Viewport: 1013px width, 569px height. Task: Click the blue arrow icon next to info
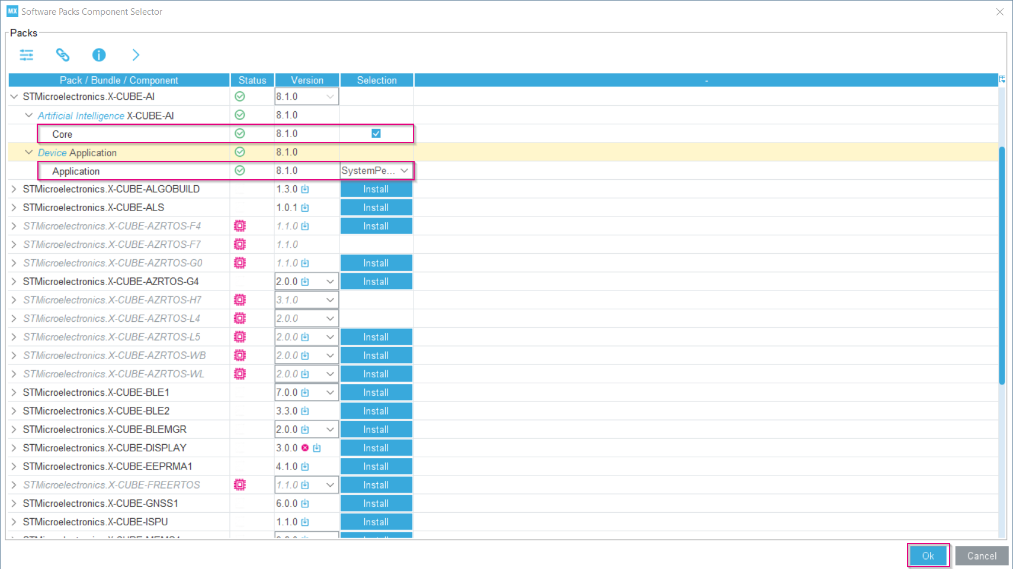136,54
